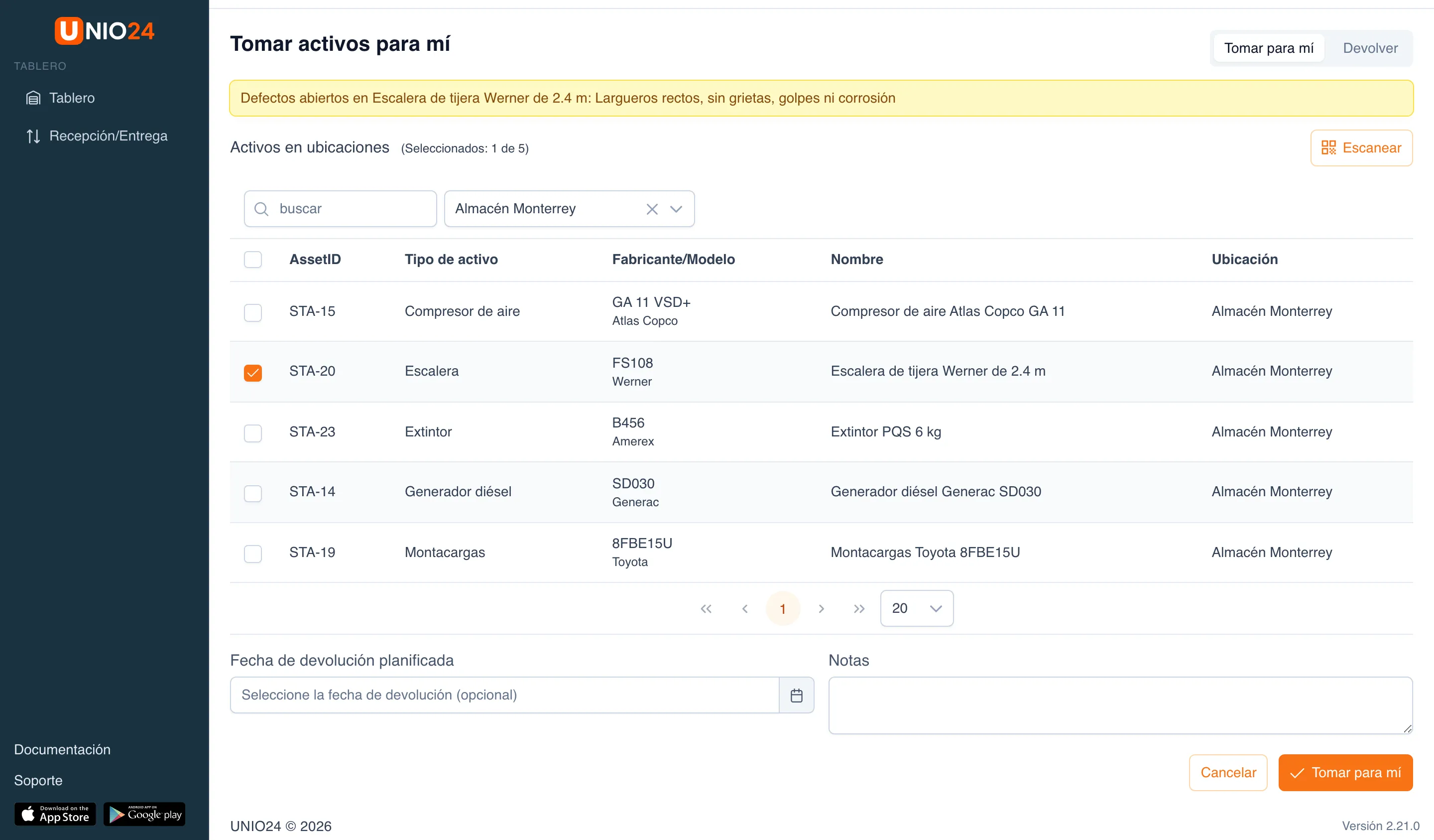The width and height of the screenshot is (1434, 840).
Task: Open the Google Play download badge
Action: (144, 815)
